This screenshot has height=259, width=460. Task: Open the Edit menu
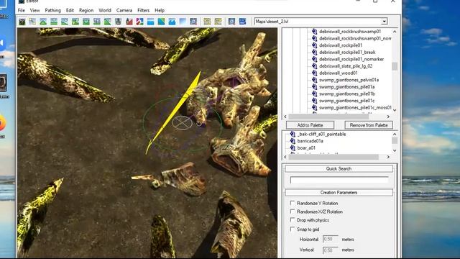pyautogui.click(x=70, y=10)
